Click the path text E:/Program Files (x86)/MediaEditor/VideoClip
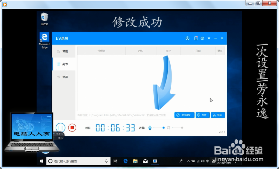Viewport: 279px width, 169px height. click(x=117, y=115)
